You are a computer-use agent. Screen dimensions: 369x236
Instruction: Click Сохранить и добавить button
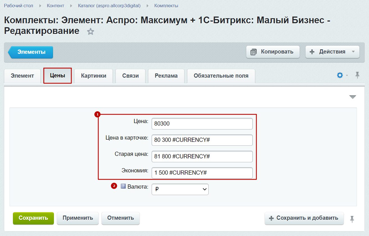tap(304, 218)
